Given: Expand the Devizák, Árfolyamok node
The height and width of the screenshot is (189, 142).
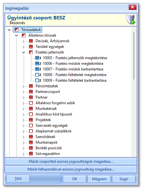Looking at the screenshot, I should [24, 41].
